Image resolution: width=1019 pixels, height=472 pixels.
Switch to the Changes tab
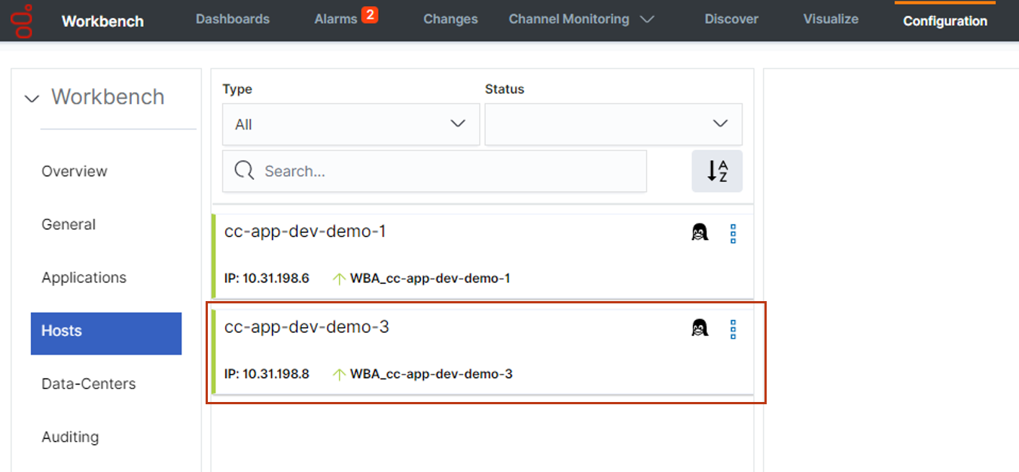coord(450,19)
